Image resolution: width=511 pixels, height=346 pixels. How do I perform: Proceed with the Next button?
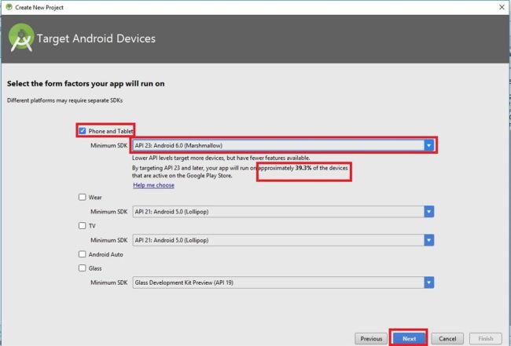tap(409, 338)
